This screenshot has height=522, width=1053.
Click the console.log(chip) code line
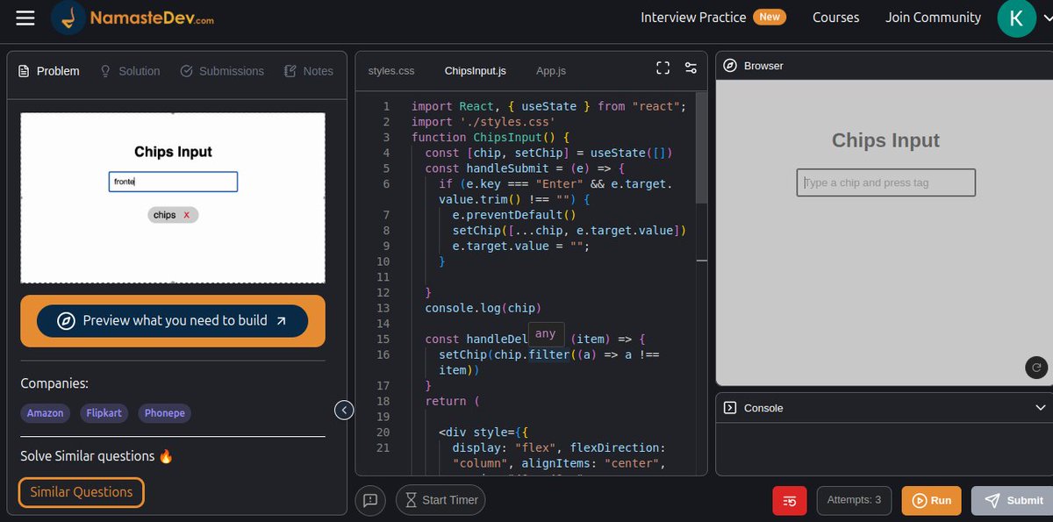(483, 308)
